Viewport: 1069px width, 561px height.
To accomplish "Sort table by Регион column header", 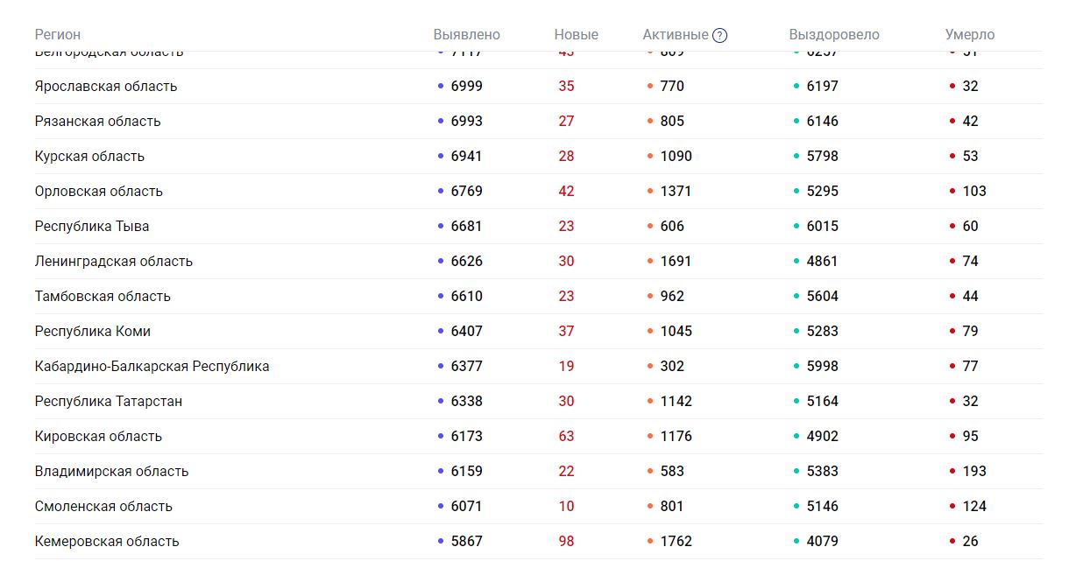I will tap(58, 35).
